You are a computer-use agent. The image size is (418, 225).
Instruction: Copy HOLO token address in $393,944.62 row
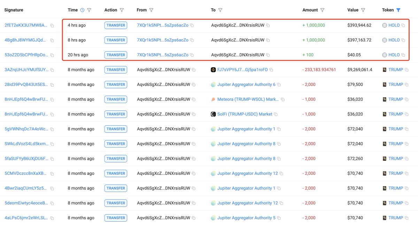coord(403,25)
